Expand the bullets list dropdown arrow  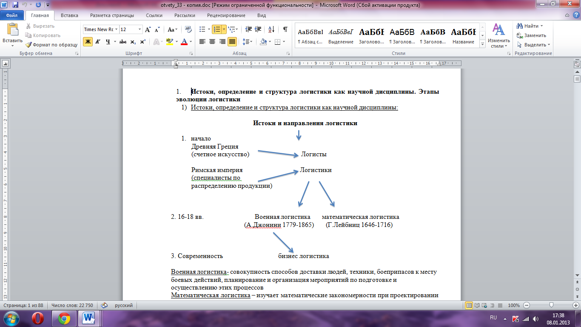[x=208, y=29]
